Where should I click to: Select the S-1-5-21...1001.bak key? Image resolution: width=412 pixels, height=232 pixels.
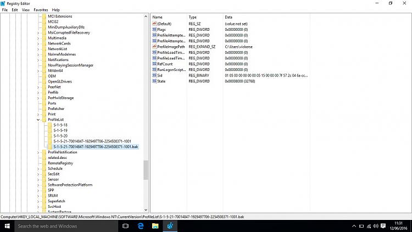tap(96, 147)
